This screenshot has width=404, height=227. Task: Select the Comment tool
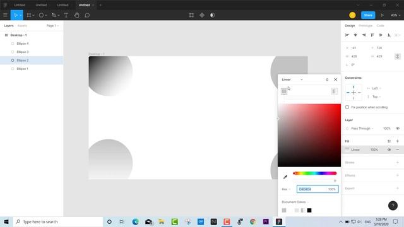87,15
